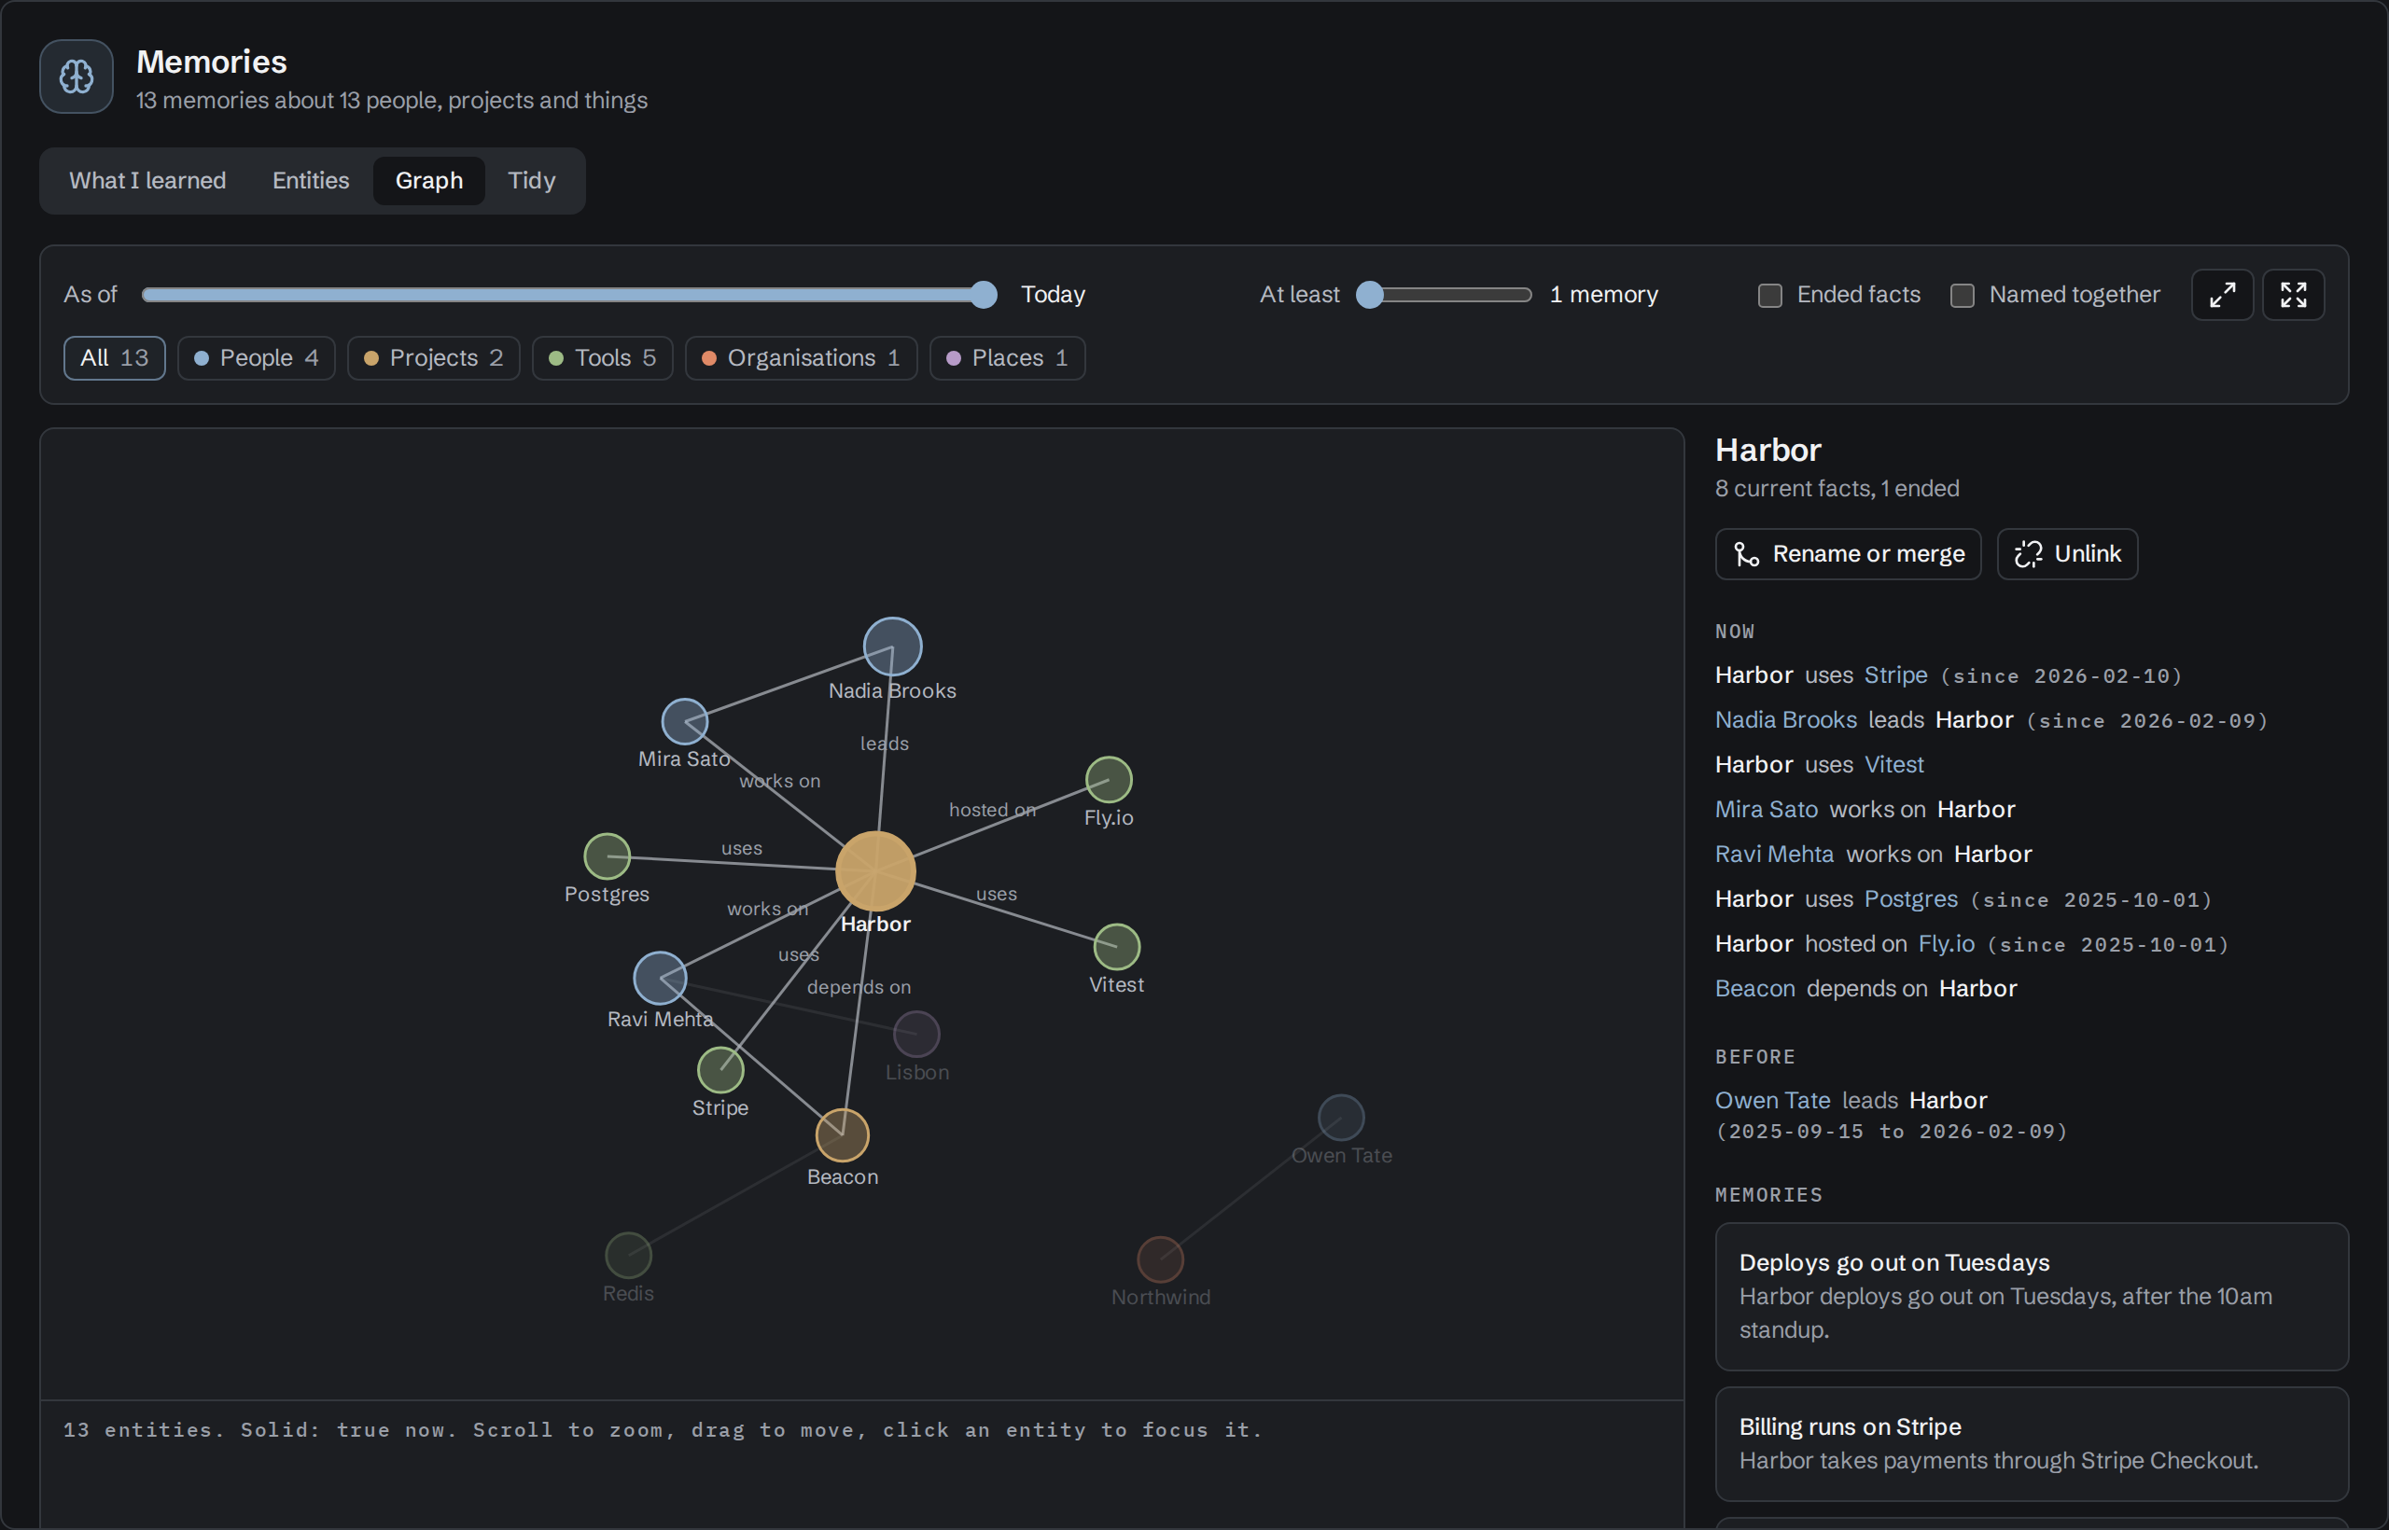The height and width of the screenshot is (1530, 2389).
Task: Click the fullscreen corners icon
Action: pos(2294,295)
